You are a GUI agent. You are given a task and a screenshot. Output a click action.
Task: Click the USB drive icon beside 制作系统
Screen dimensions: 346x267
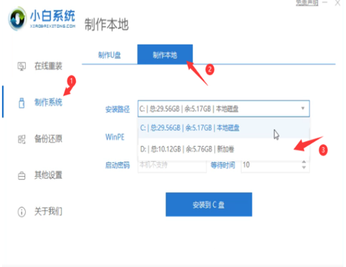coord(22,103)
